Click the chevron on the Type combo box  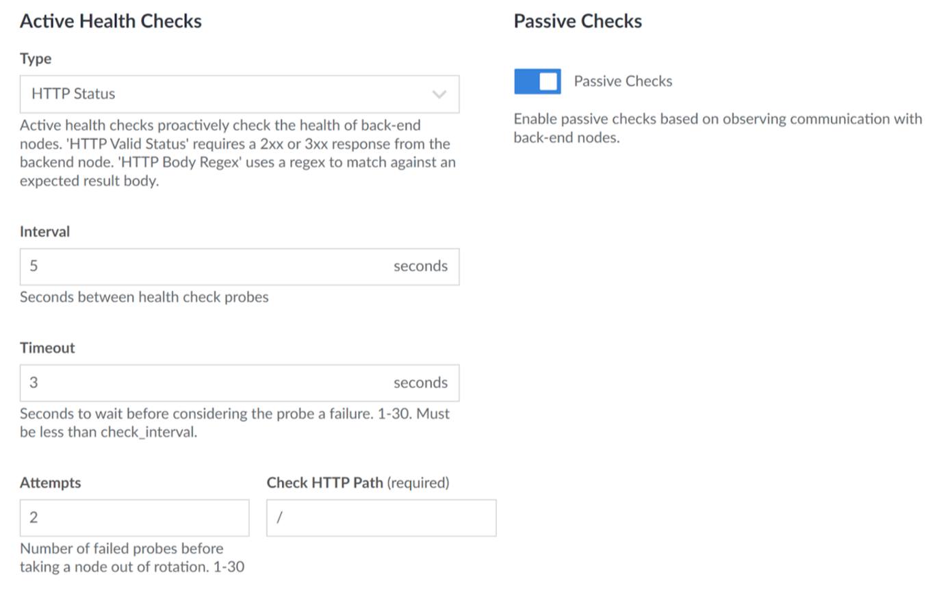tap(440, 94)
